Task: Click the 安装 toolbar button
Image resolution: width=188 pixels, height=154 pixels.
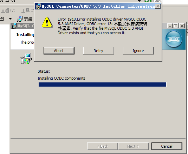Action: pyautogui.click(x=25, y=19)
